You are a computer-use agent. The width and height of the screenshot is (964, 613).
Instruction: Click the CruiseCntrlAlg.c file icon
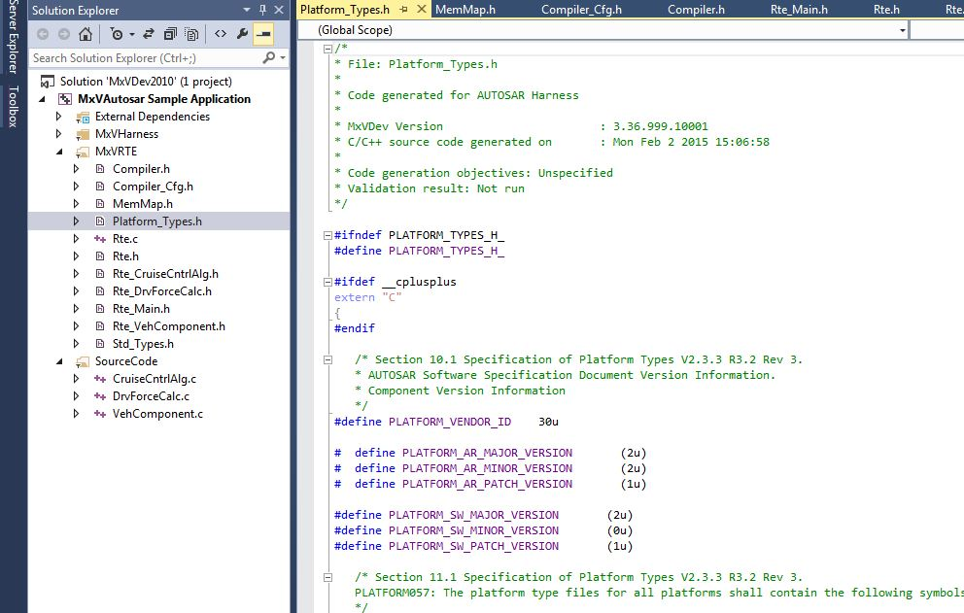pyautogui.click(x=99, y=379)
